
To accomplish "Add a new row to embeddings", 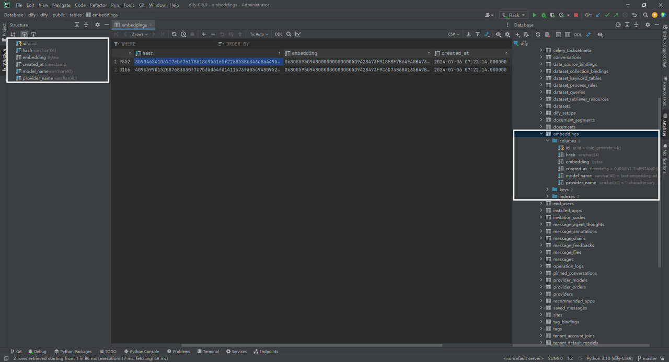I will 204,34.
